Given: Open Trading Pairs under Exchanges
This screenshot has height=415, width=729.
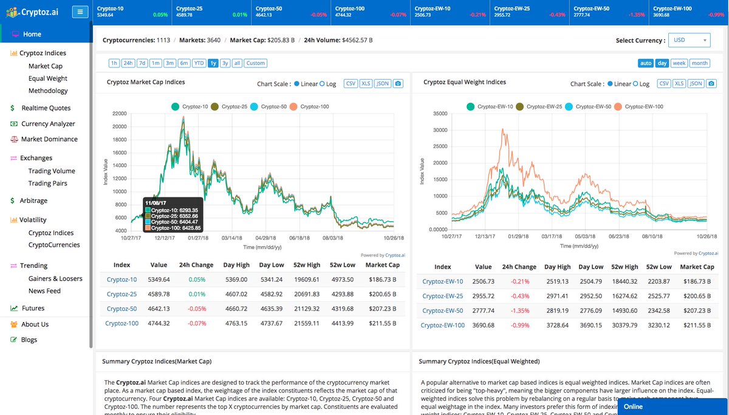Looking at the screenshot, I should 47,183.
